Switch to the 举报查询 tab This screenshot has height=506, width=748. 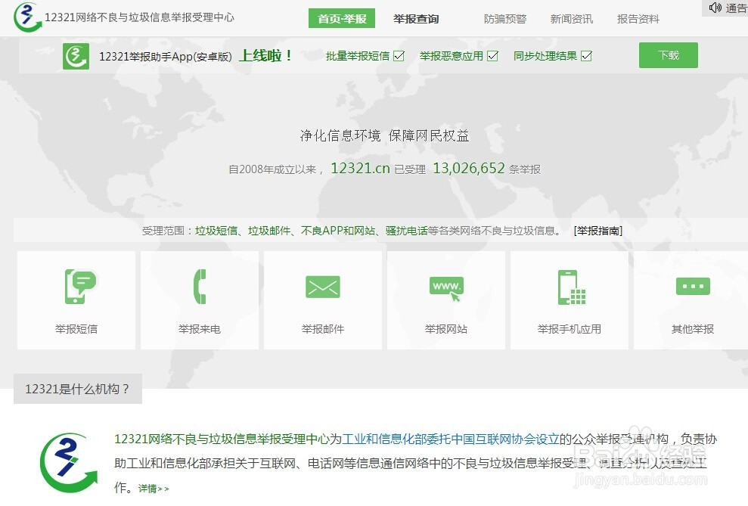coord(417,19)
